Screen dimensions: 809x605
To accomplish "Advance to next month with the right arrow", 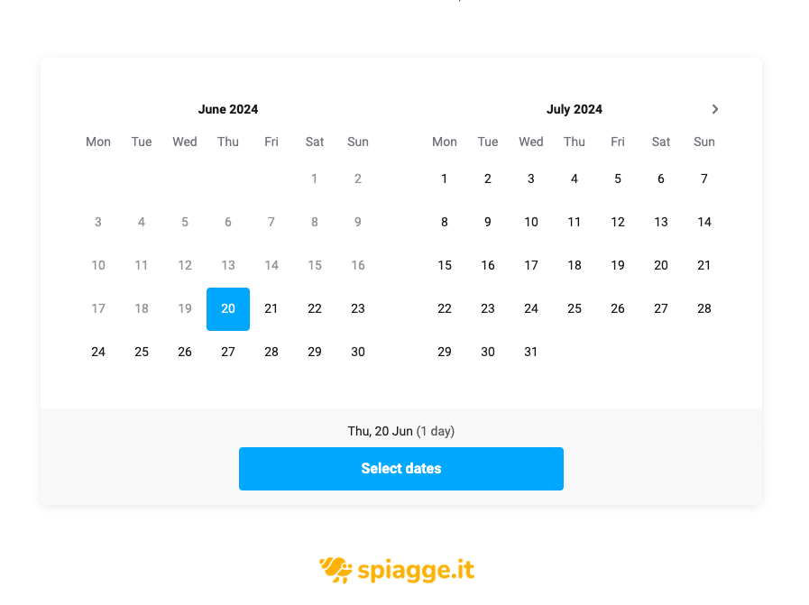I will [x=715, y=109].
